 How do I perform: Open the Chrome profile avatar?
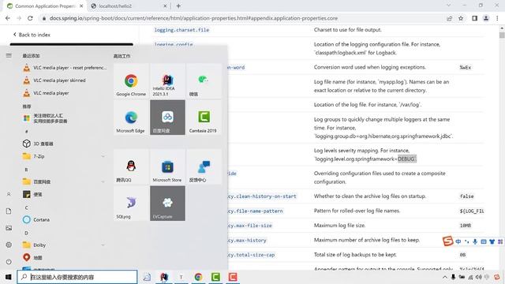[486, 18]
